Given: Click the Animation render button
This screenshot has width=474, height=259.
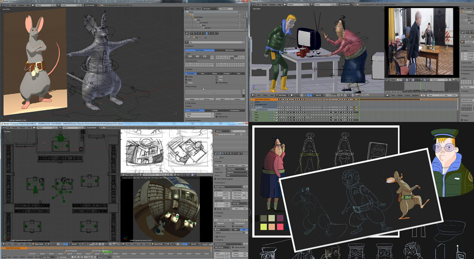Looking at the screenshot, I should coord(231,166).
